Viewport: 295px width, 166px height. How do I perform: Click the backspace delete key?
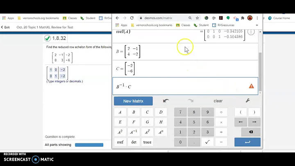251,132
